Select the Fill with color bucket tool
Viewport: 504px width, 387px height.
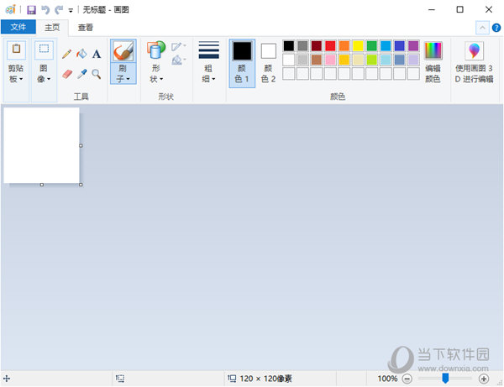click(x=81, y=54)
